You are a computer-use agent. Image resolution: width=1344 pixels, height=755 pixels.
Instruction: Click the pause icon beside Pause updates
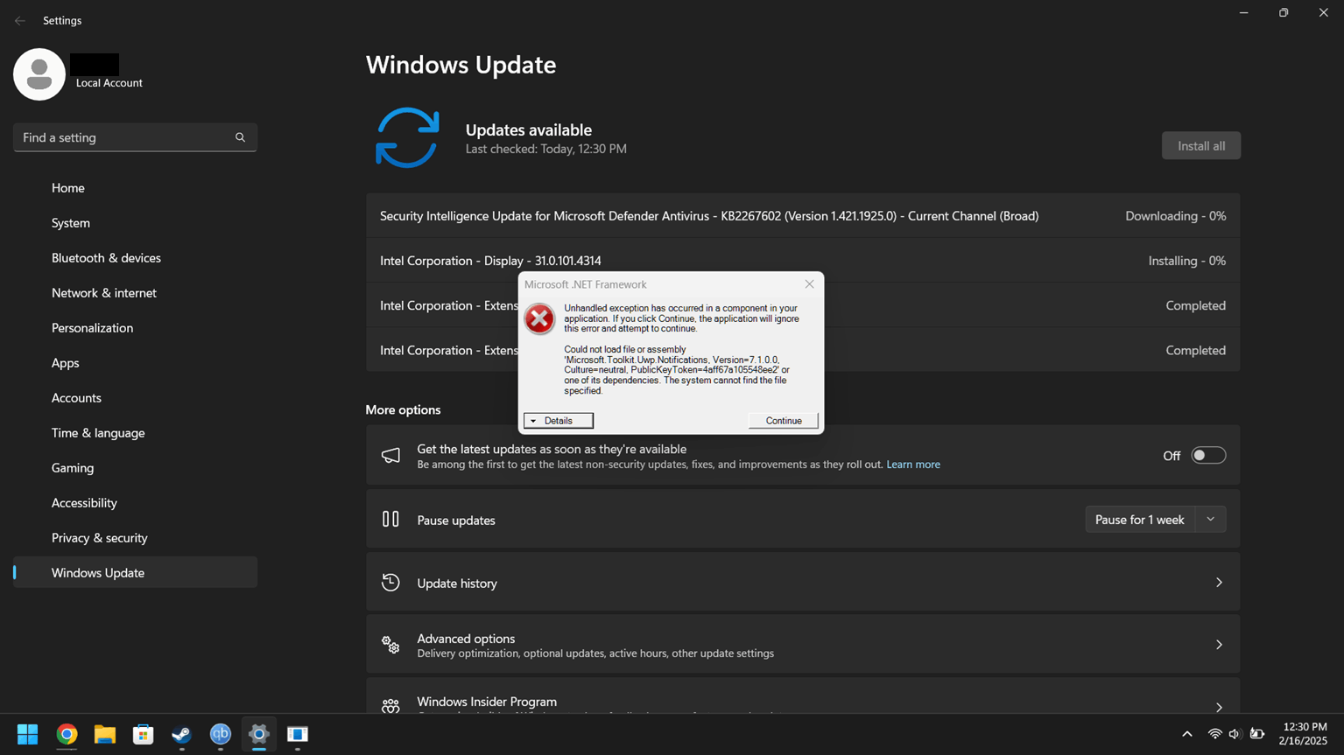pos(391,519)
